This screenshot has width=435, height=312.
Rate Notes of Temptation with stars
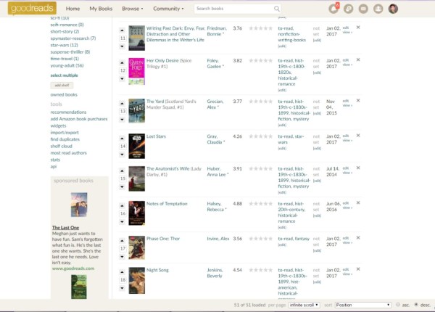click(260, 204)
